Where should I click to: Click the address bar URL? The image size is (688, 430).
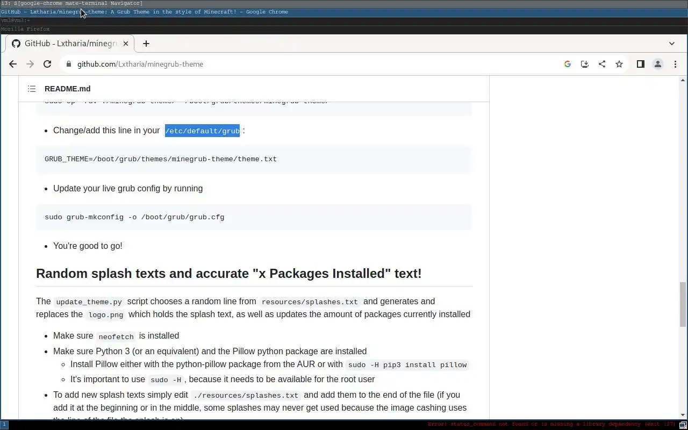coord(140,64)
